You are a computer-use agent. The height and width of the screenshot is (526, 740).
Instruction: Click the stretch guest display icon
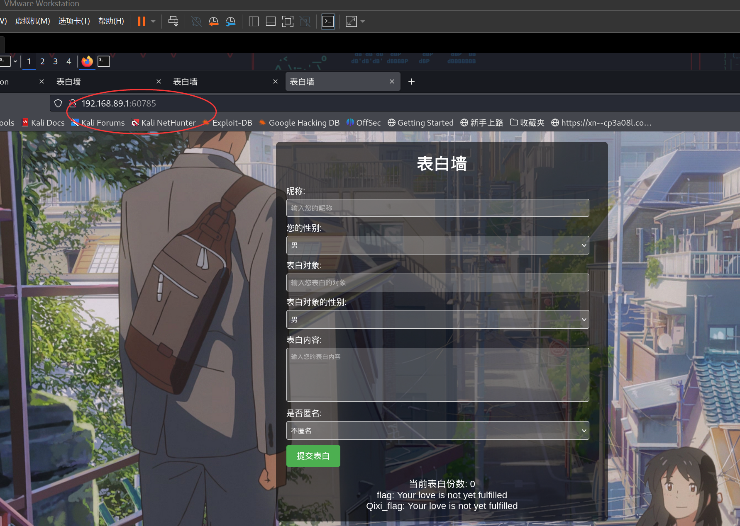pyautogui.click(x=351, y=22)
